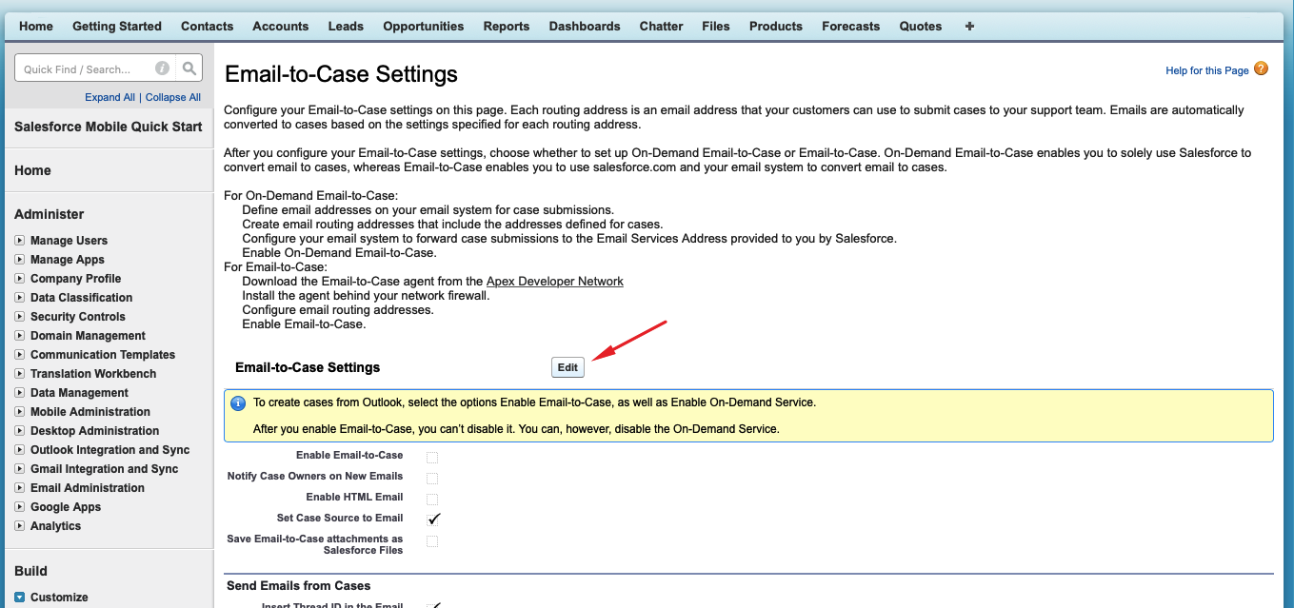1294x608 pixels.
Task: Toggle the Set Case Source to Email checkmark
Action: (434, 519)
